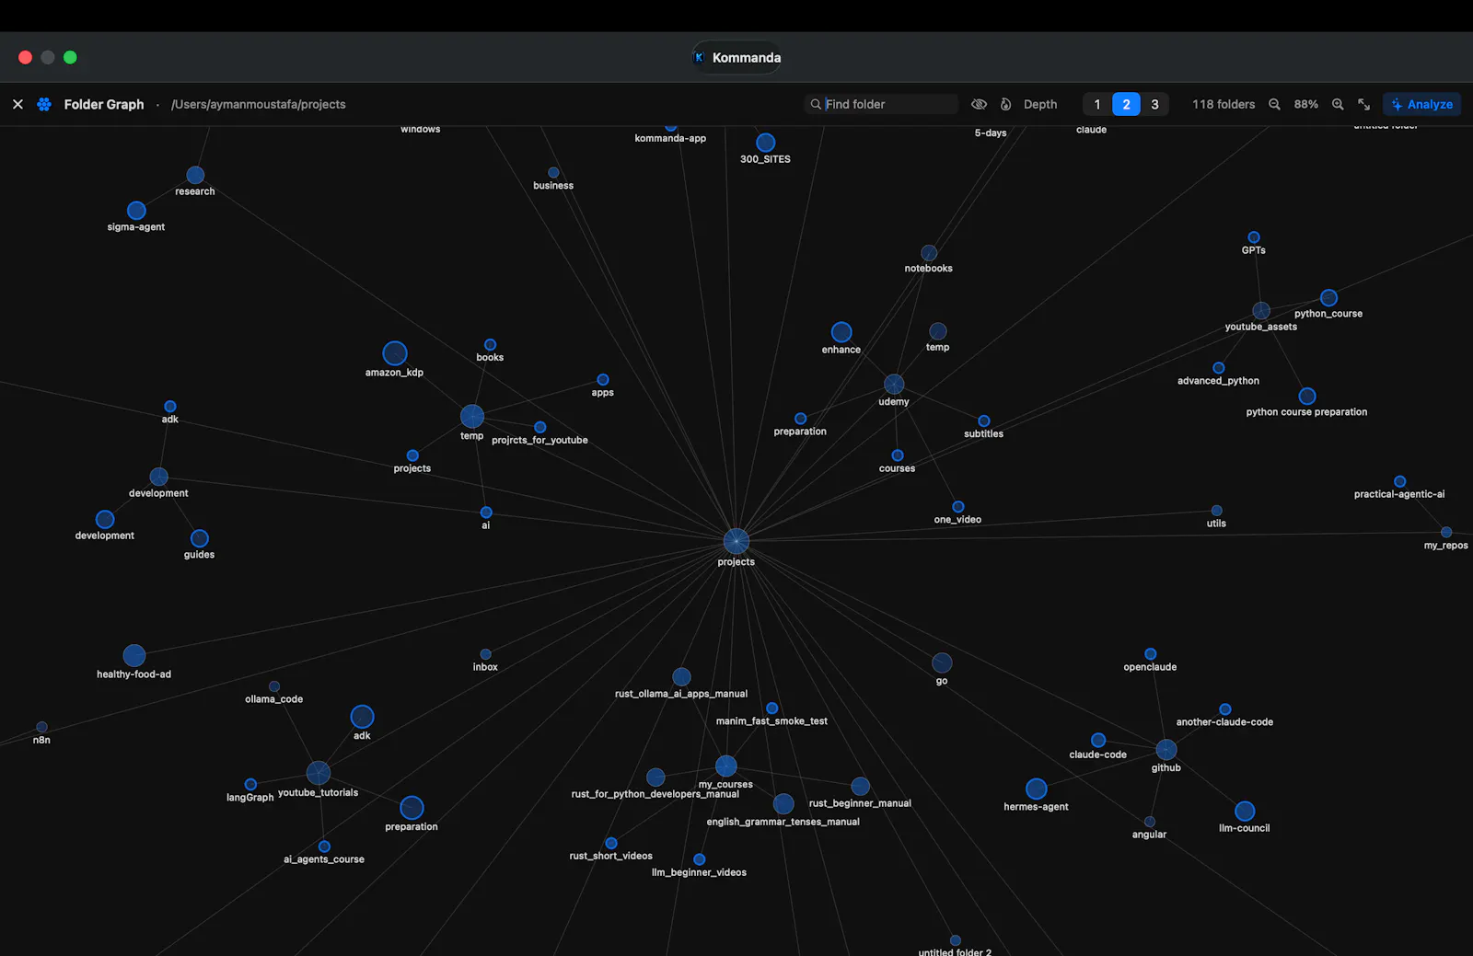Image resolution: width=1473 pixels, height=956 pixels.
Task: Select the another-claude-code folder node
Action: tap(1225, 709)
